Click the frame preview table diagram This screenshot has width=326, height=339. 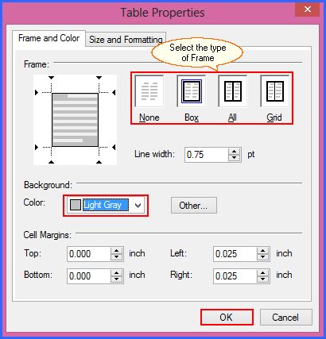pos(75,120)
